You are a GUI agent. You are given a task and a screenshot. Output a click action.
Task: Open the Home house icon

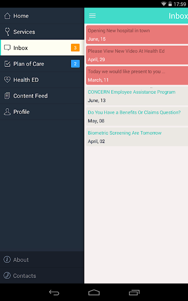click(8, 16)
